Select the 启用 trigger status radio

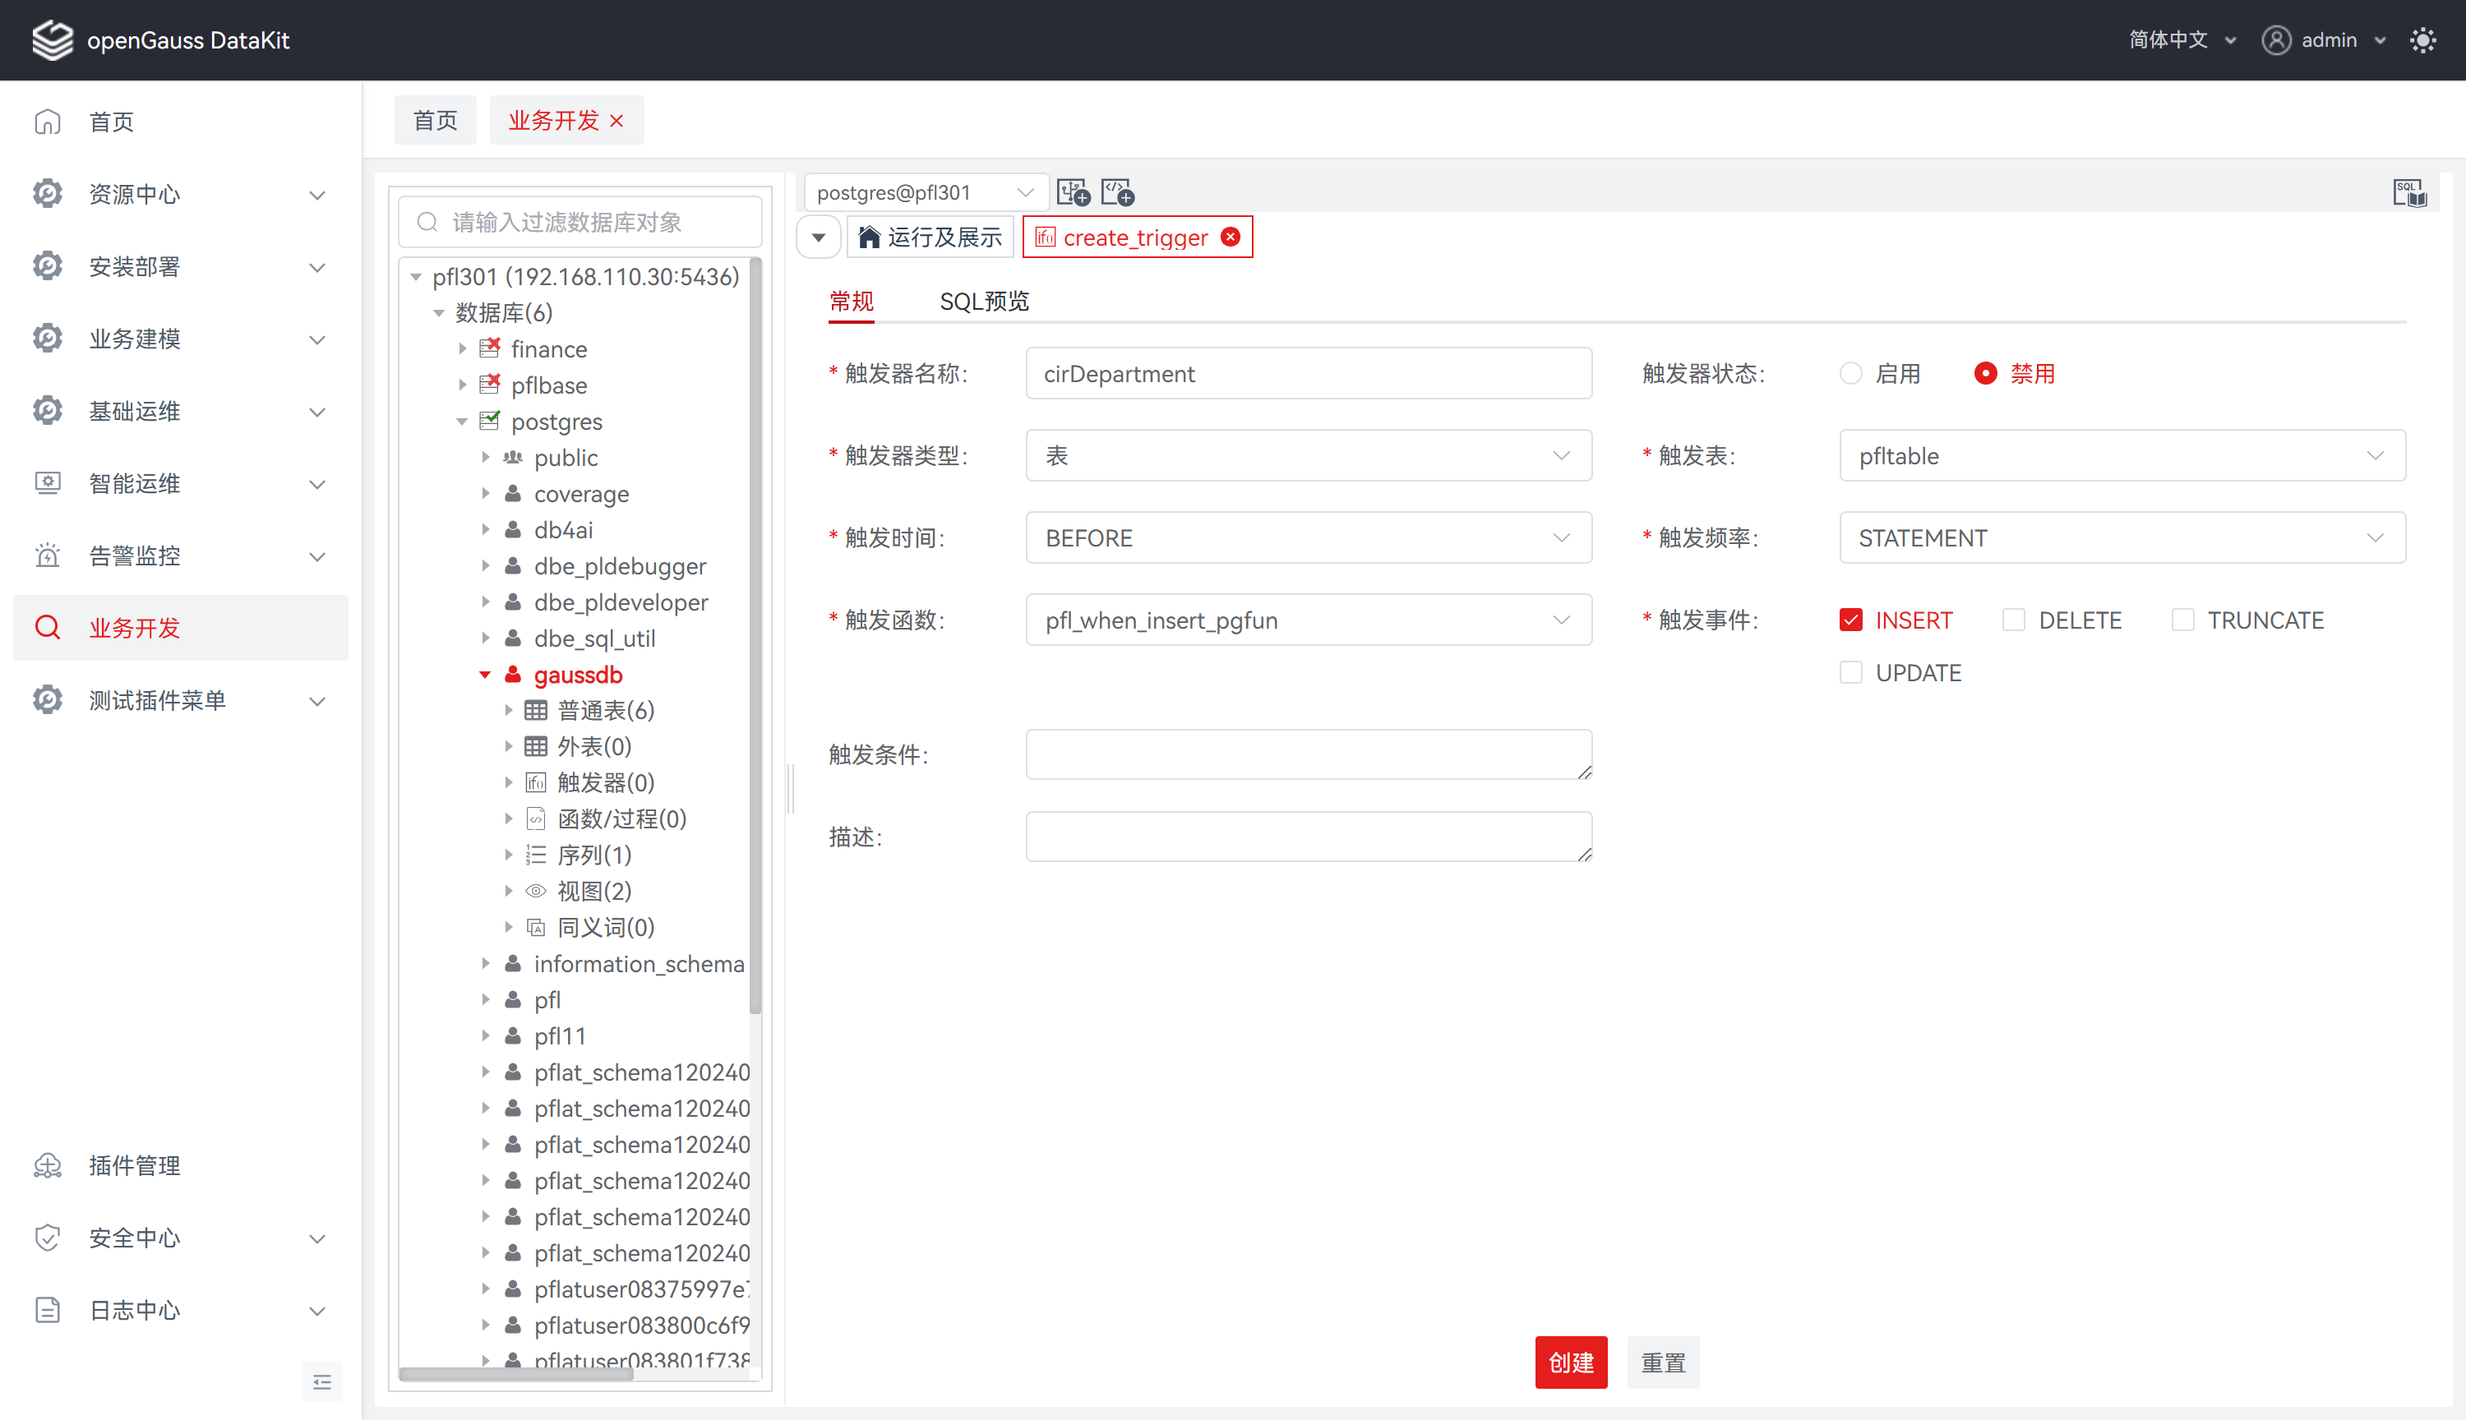(1850, 374)
